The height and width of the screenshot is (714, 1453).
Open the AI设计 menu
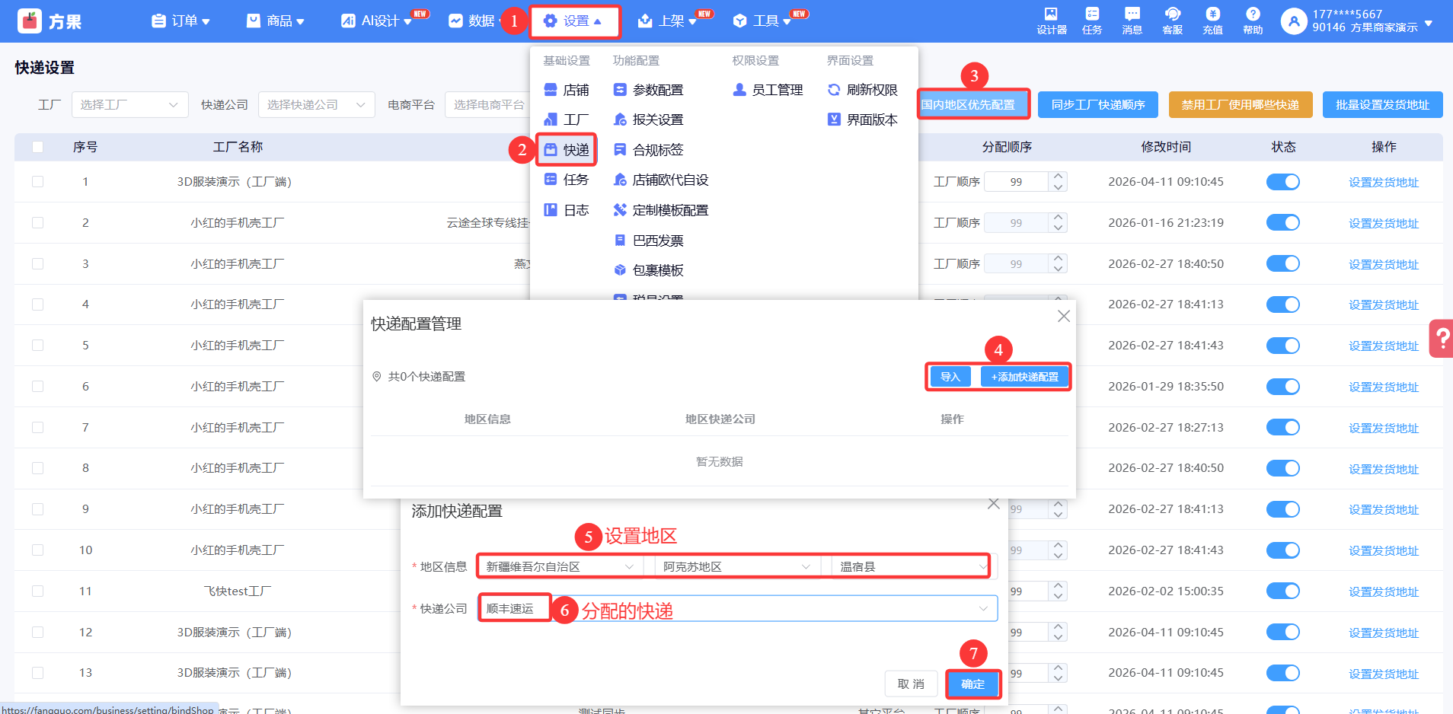pyautogui.click(x=376, y=21)
